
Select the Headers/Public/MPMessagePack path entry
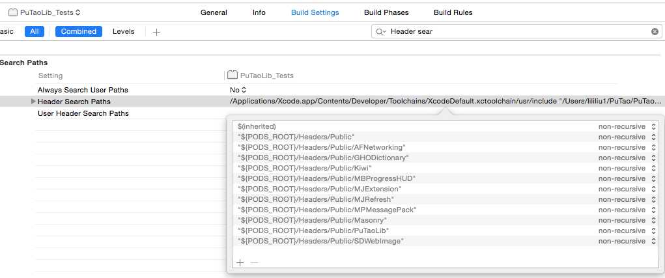[328, 210]
